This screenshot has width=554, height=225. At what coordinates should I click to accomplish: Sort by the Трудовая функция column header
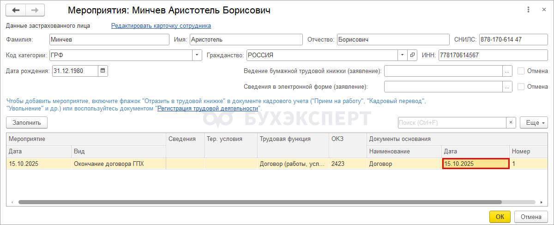pyautogui.click(x=292, y=139)
